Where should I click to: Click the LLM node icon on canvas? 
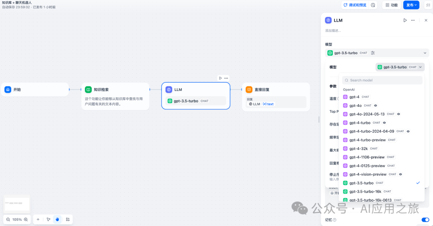(169, 89)
